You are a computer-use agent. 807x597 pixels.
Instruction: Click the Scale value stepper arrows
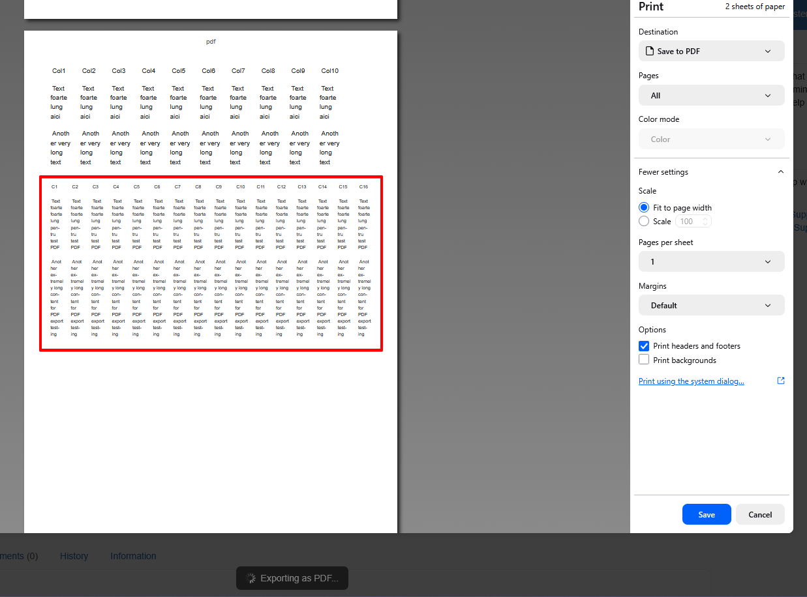tap(705, 222)
